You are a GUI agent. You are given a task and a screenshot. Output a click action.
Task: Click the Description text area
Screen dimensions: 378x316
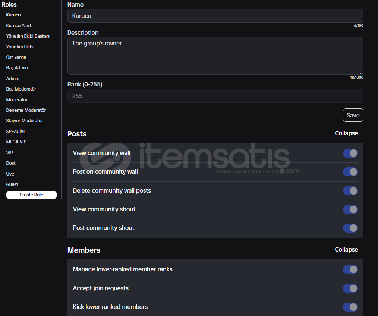pyautogui.click(x=215, y=56)
